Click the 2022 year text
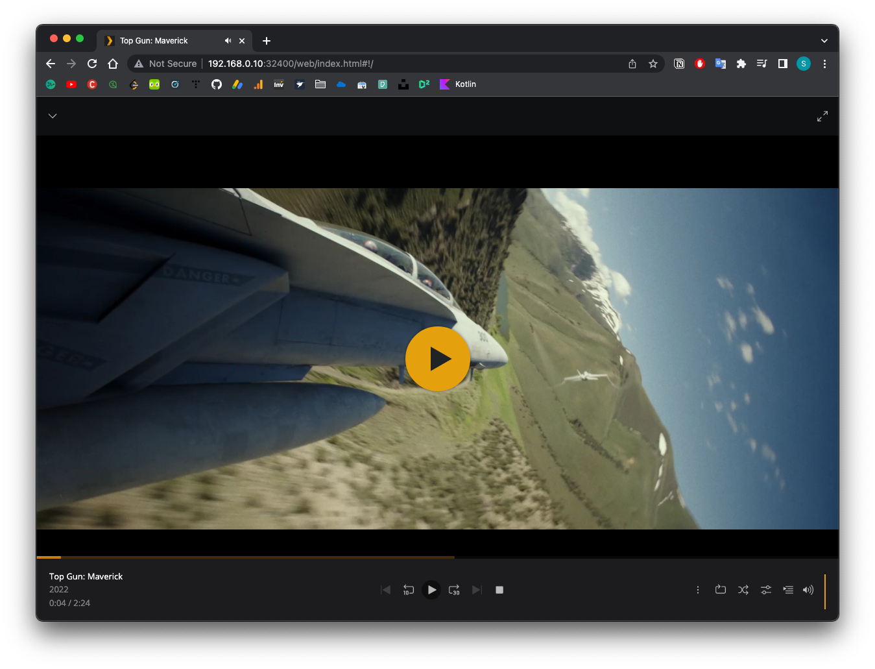This screenshot has height=669, width=875. (x=58, y=589)
